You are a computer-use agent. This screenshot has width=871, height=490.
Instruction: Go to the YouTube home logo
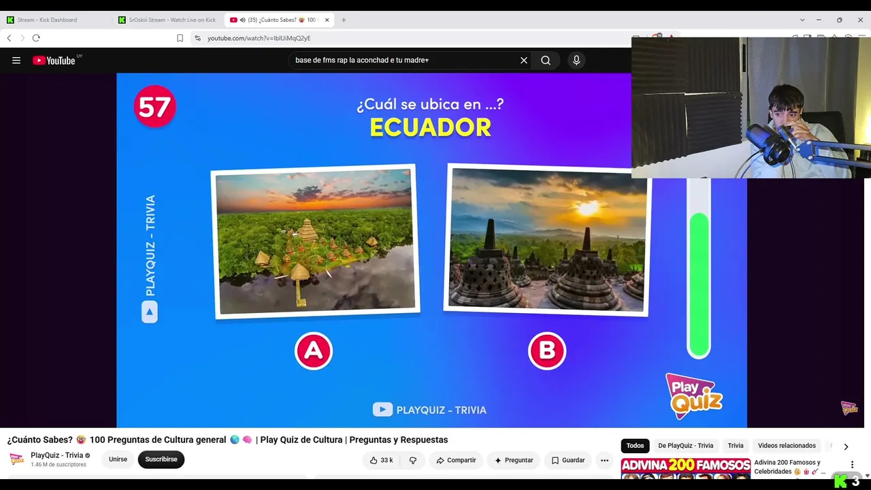pyautogui.click(x=54, y=61)
